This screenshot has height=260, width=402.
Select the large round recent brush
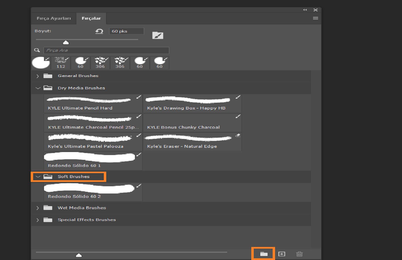click(x=41, y=63)
